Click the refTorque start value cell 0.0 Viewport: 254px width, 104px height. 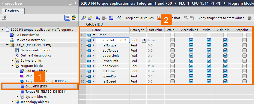tap(155, 45)
